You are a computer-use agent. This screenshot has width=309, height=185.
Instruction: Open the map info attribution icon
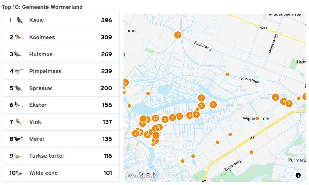pyautogui.click(x=298, y=175)
